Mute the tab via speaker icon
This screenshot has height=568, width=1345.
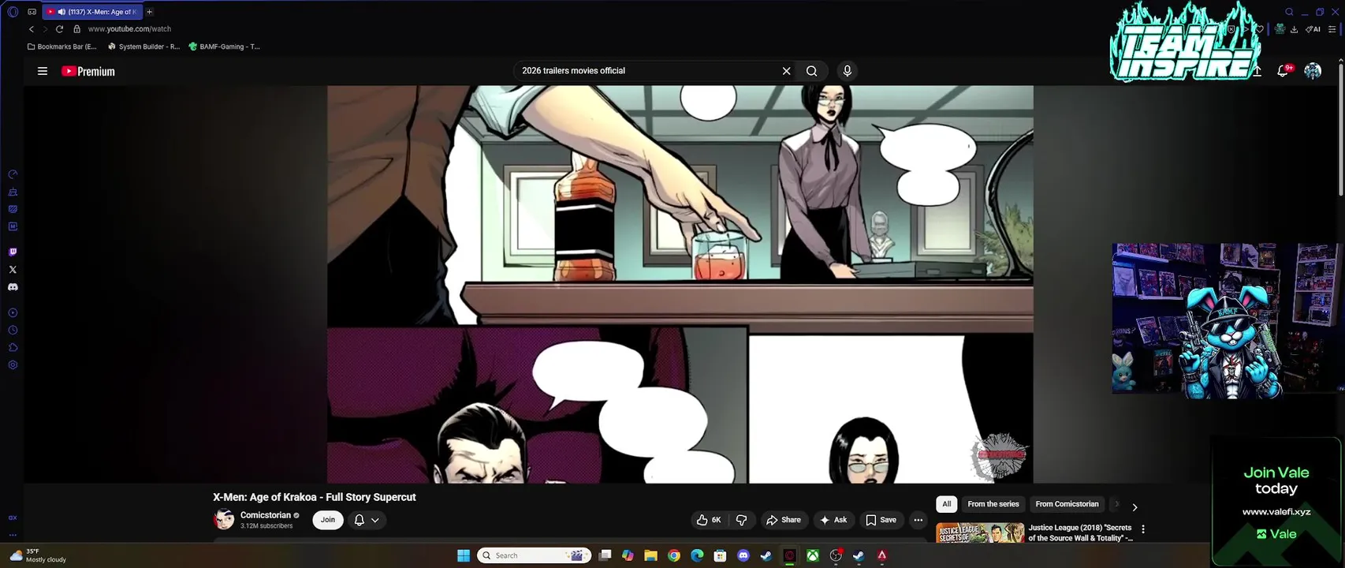[x=61, y=12]
